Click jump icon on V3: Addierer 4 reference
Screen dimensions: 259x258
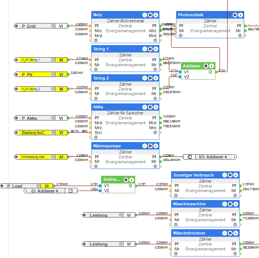pos(190,157)
